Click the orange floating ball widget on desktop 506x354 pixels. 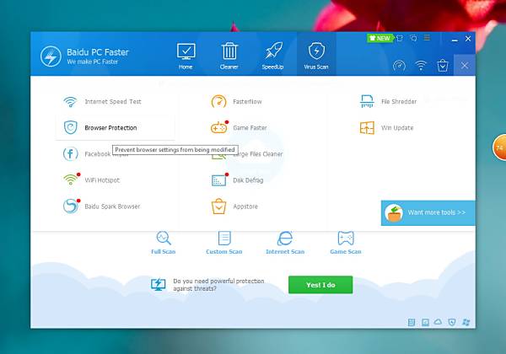click(499, 147)
